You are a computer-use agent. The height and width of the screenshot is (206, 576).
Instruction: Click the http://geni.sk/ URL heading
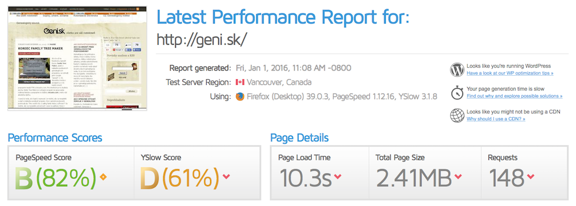pos(200,40)
